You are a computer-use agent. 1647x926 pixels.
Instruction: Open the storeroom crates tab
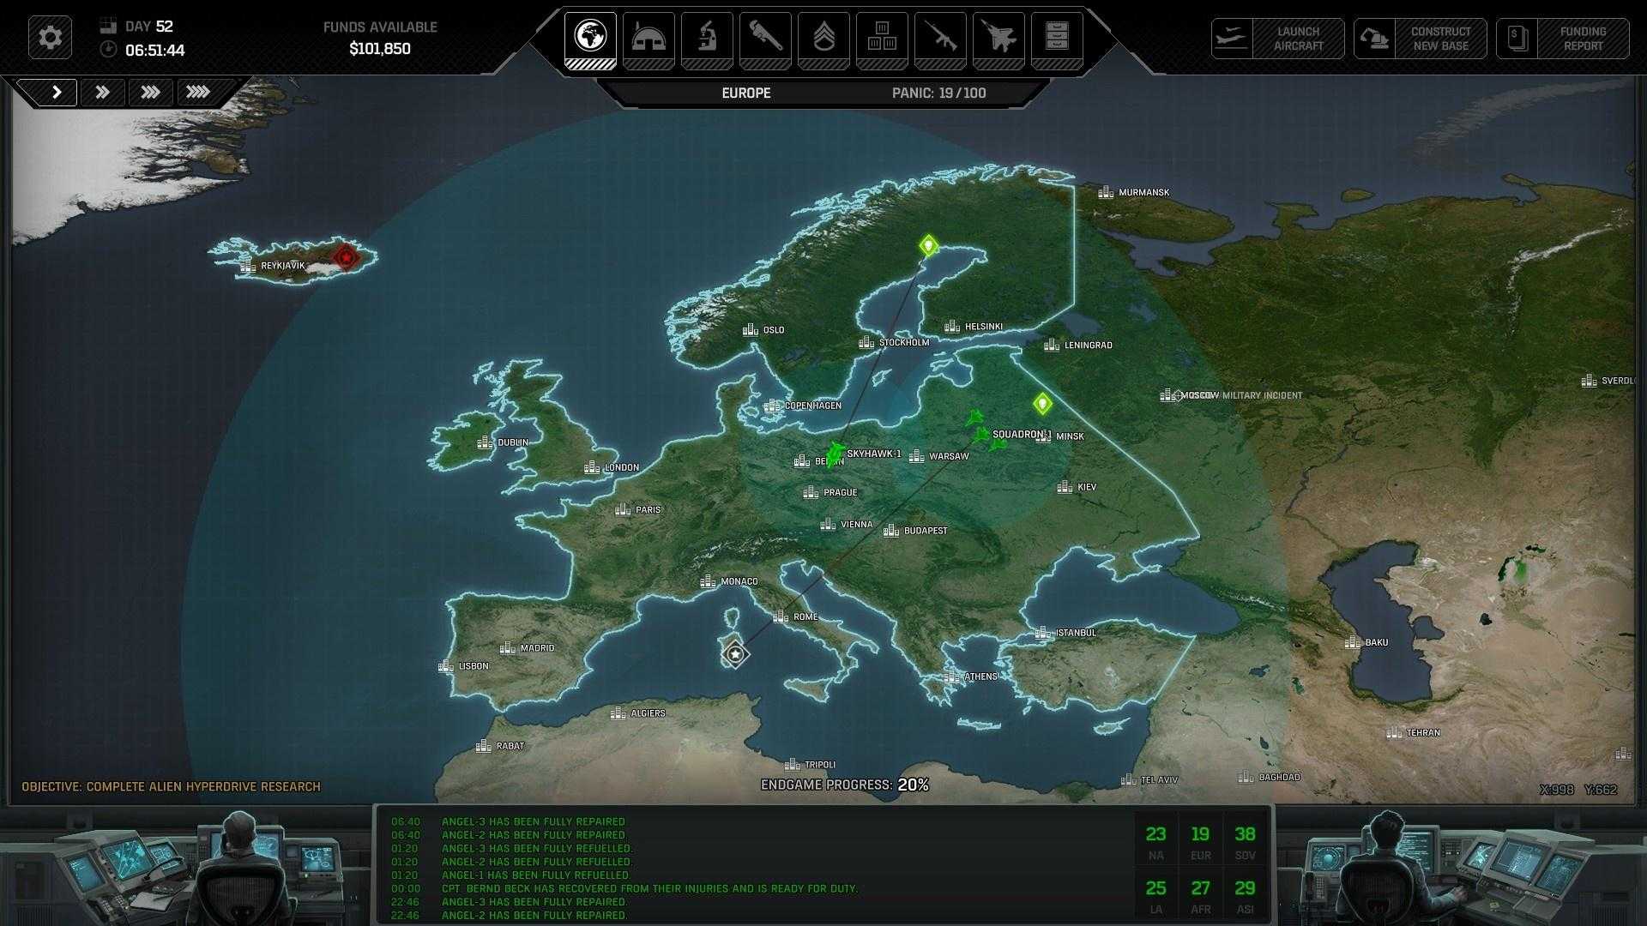(x=882, y=39)
